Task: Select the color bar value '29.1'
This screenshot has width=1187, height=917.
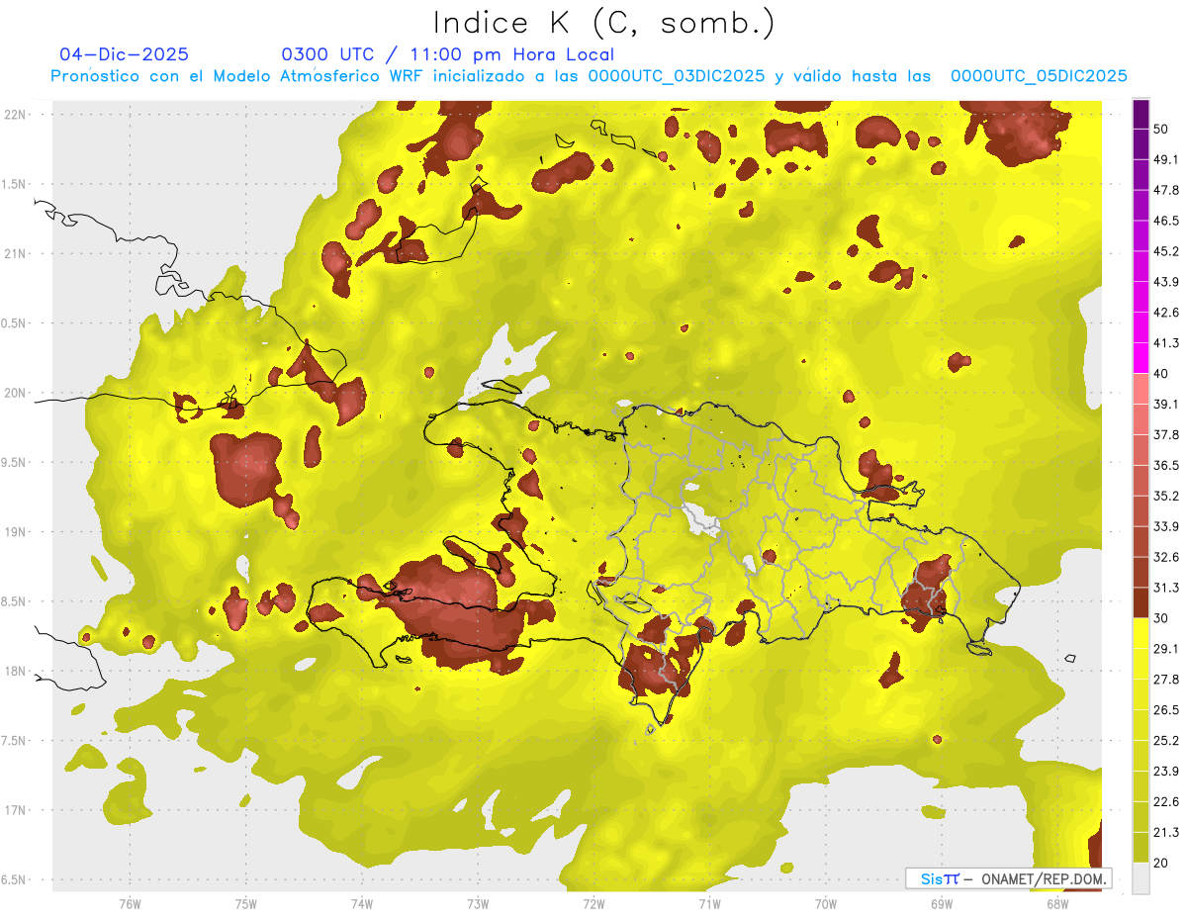Action: point(1165,649)
